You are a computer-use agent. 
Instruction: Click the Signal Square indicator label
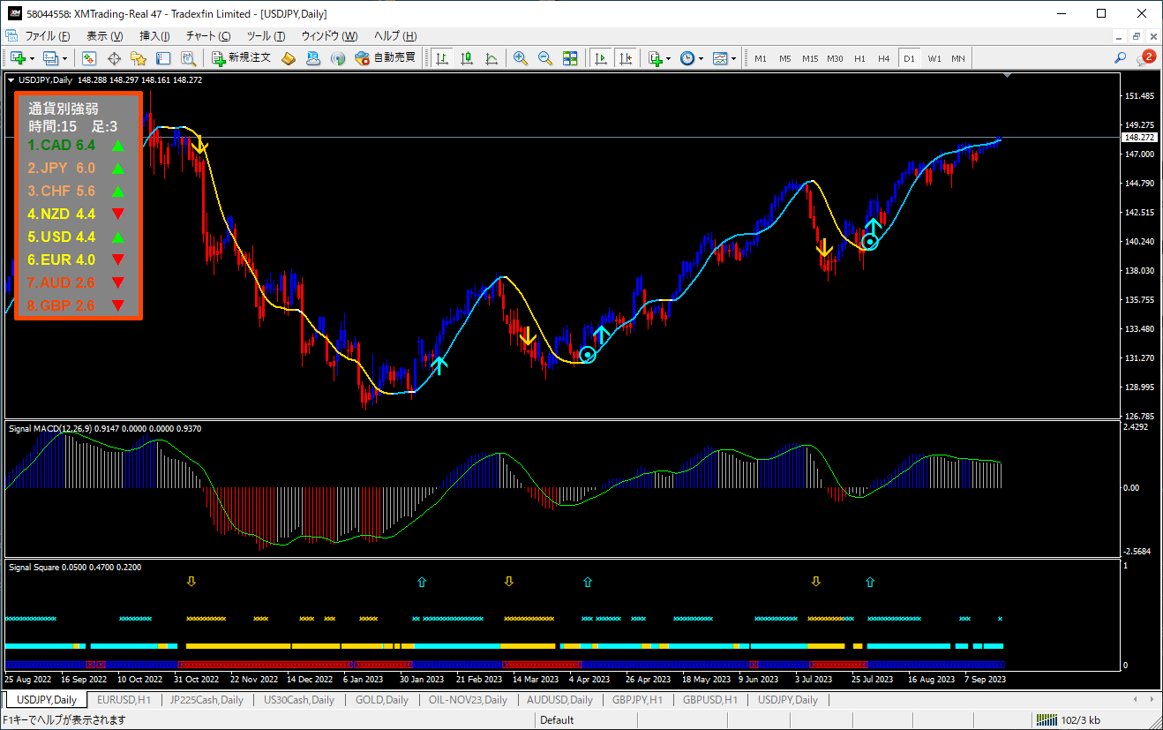point(74,568)
